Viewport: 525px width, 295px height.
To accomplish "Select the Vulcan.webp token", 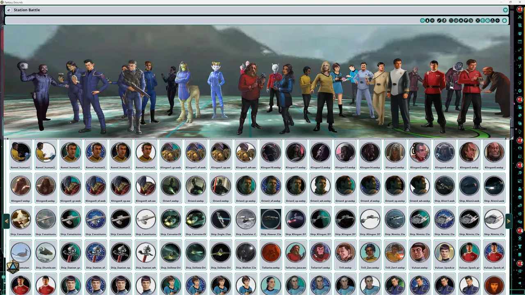I will click(x=420, y=255).
